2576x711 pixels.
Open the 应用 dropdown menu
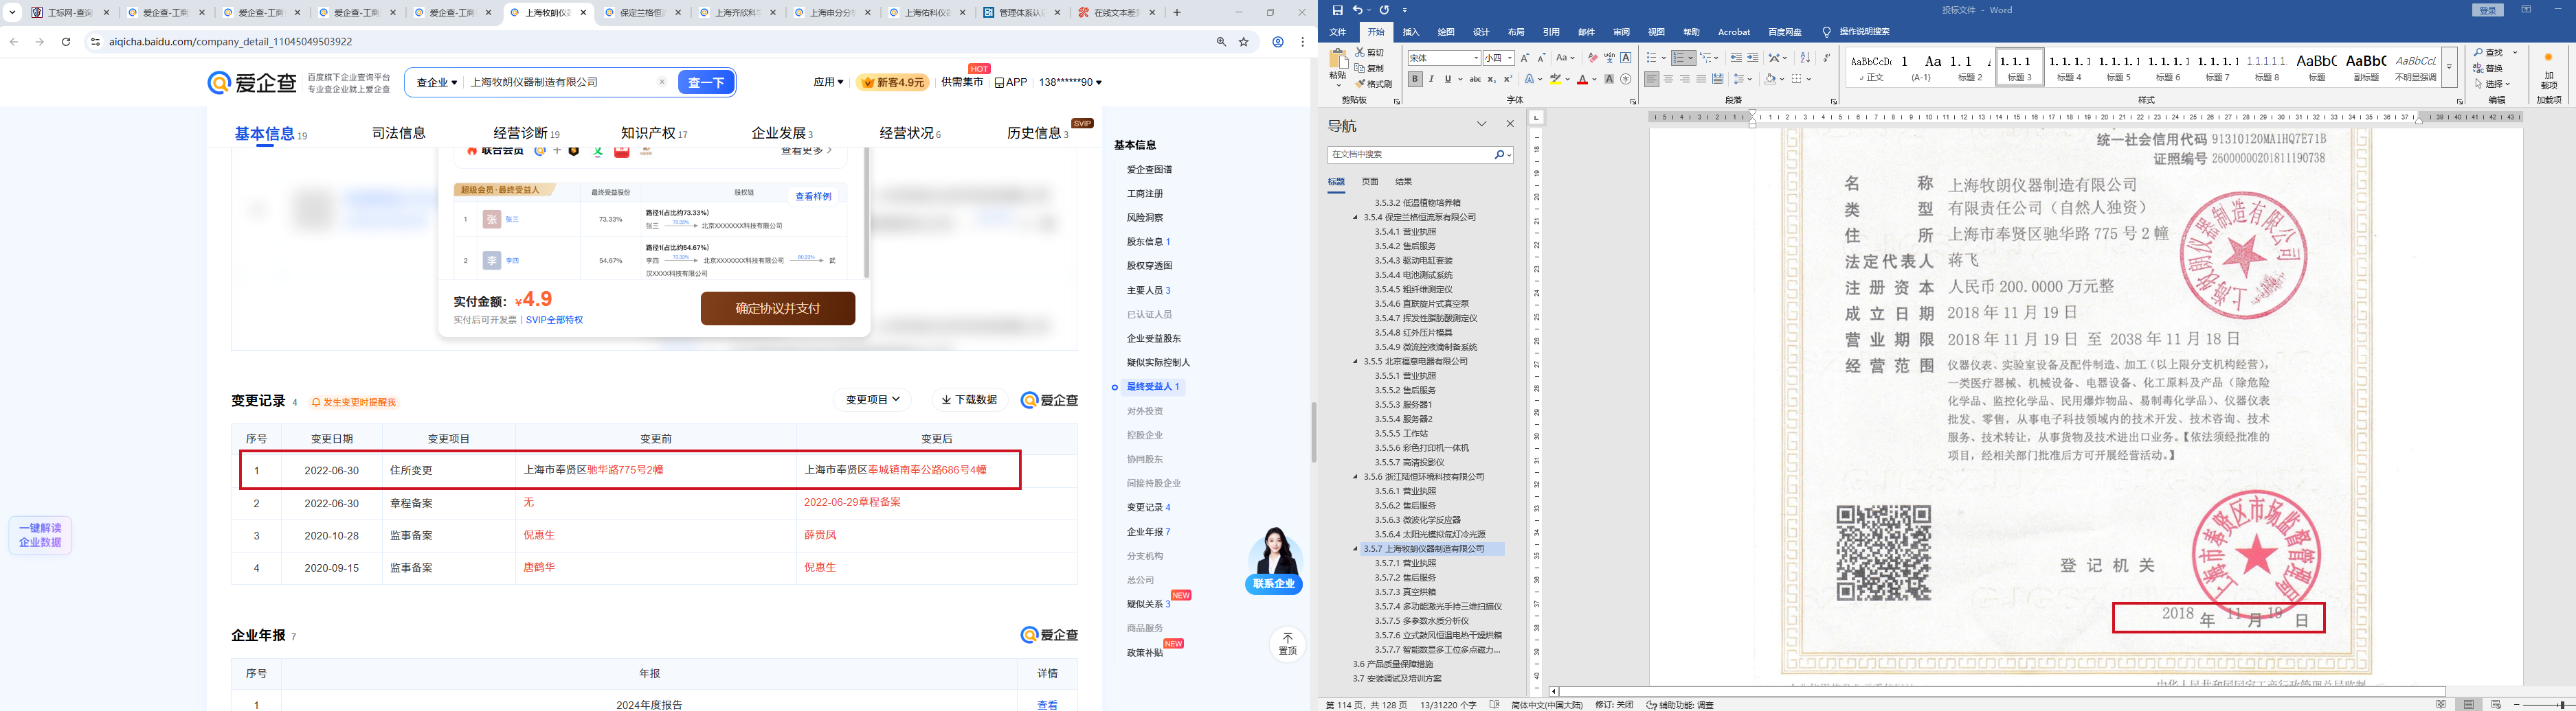(828, 82)
